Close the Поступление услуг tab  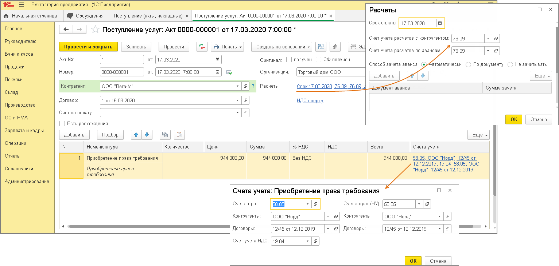click(x=330, y=16)
